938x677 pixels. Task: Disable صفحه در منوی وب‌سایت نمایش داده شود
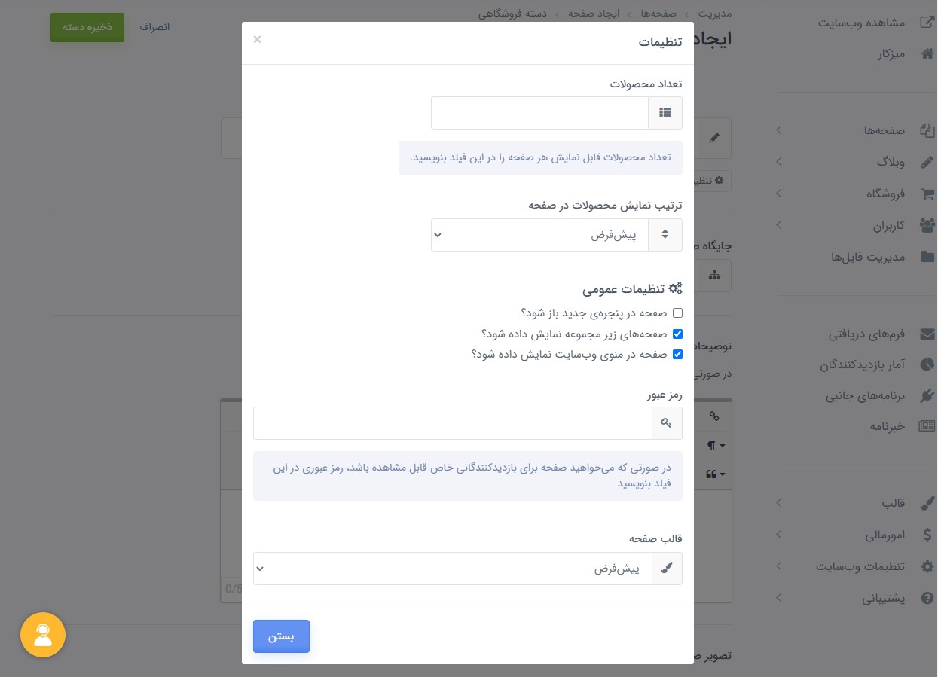(x=677, y=354)
